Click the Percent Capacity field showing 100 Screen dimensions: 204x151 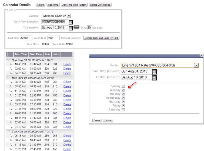53,38
